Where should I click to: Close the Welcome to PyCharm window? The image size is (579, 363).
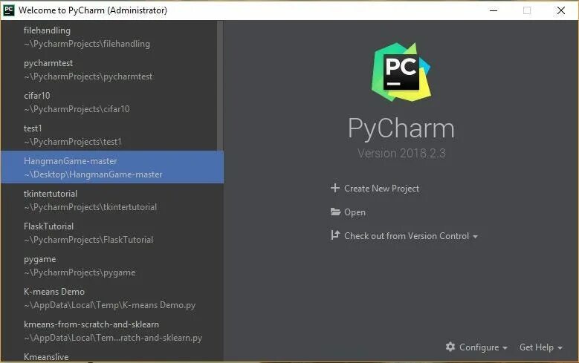coord(561,10)
